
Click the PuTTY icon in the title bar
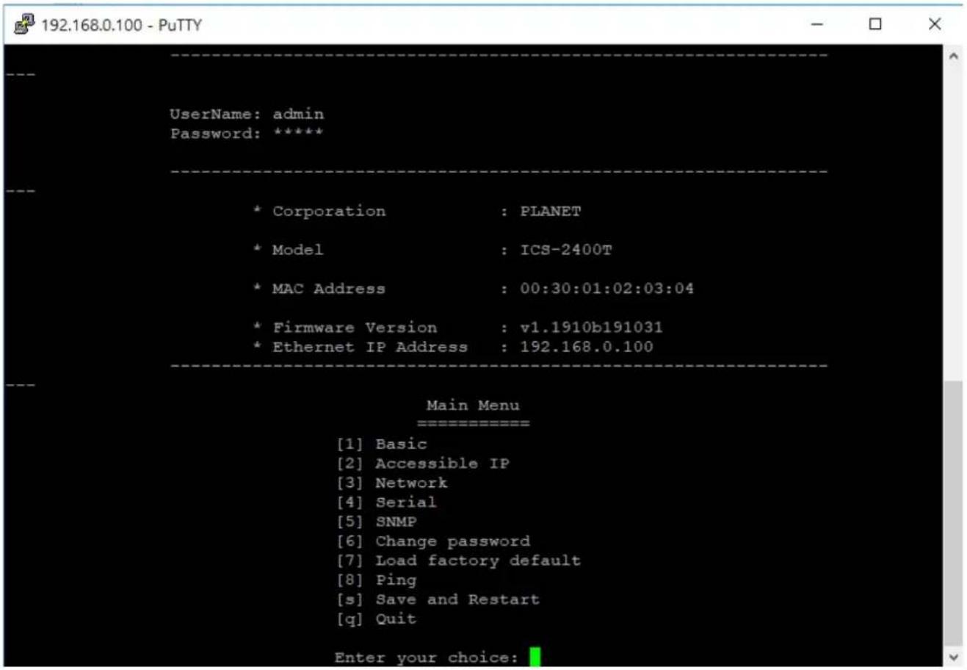pos(24,24)
